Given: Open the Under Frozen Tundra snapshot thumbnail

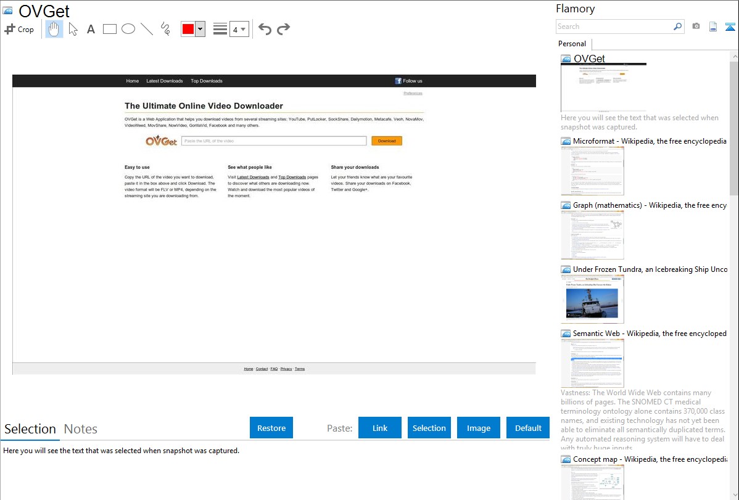Looking at the screenshot, I should (x=592, y=299).
